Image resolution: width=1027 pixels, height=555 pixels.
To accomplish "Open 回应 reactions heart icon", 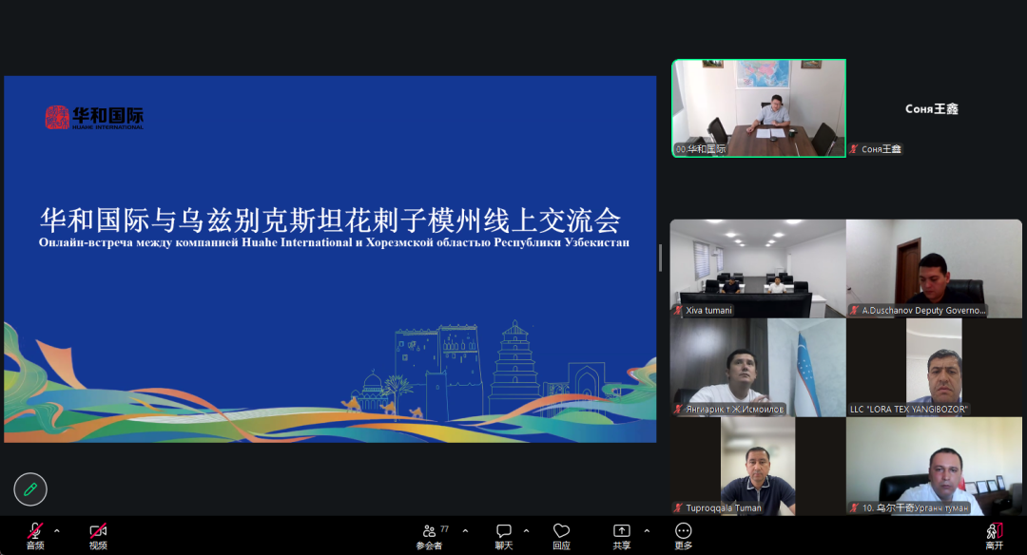I will (x=561, y=536).
